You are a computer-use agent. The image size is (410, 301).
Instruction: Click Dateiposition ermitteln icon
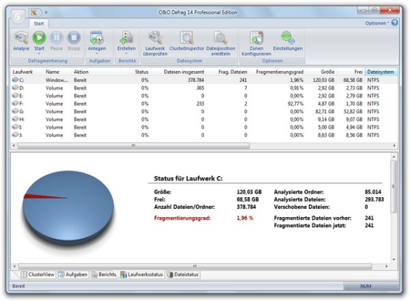[221, 38]
